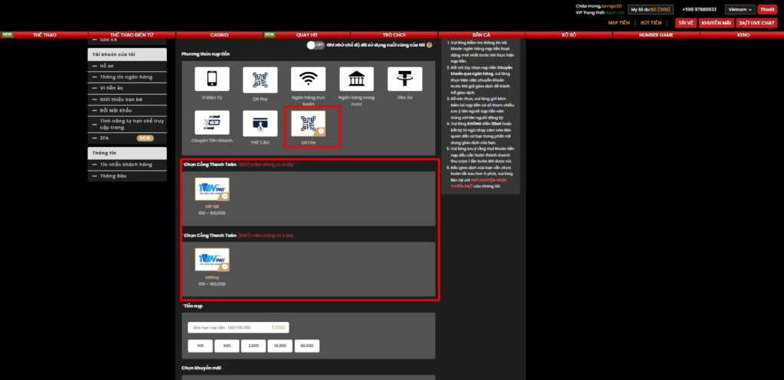784x380 pixels.
Task: Click the TẢI VỀ download button
Action: click(x=685, y=23)
